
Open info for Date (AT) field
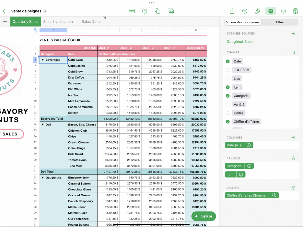pos(249,145)
